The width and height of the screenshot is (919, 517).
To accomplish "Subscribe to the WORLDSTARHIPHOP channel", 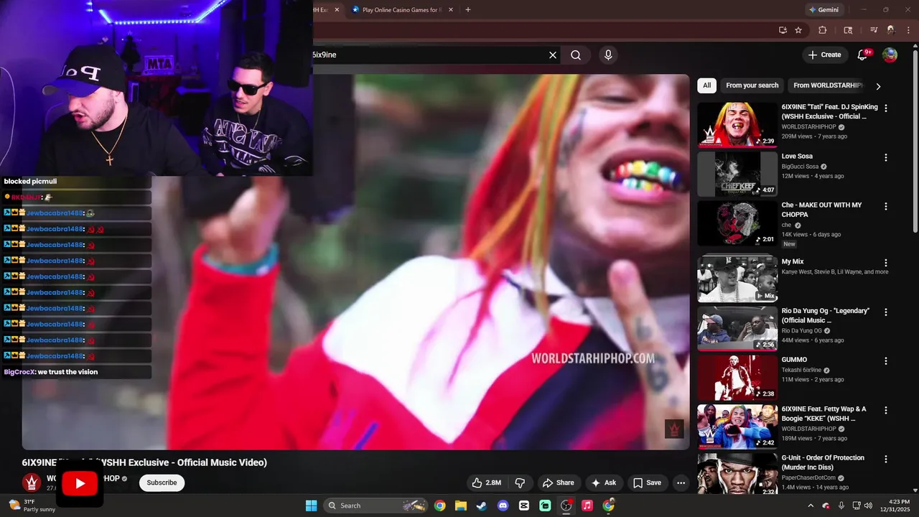I will (162, 483).
